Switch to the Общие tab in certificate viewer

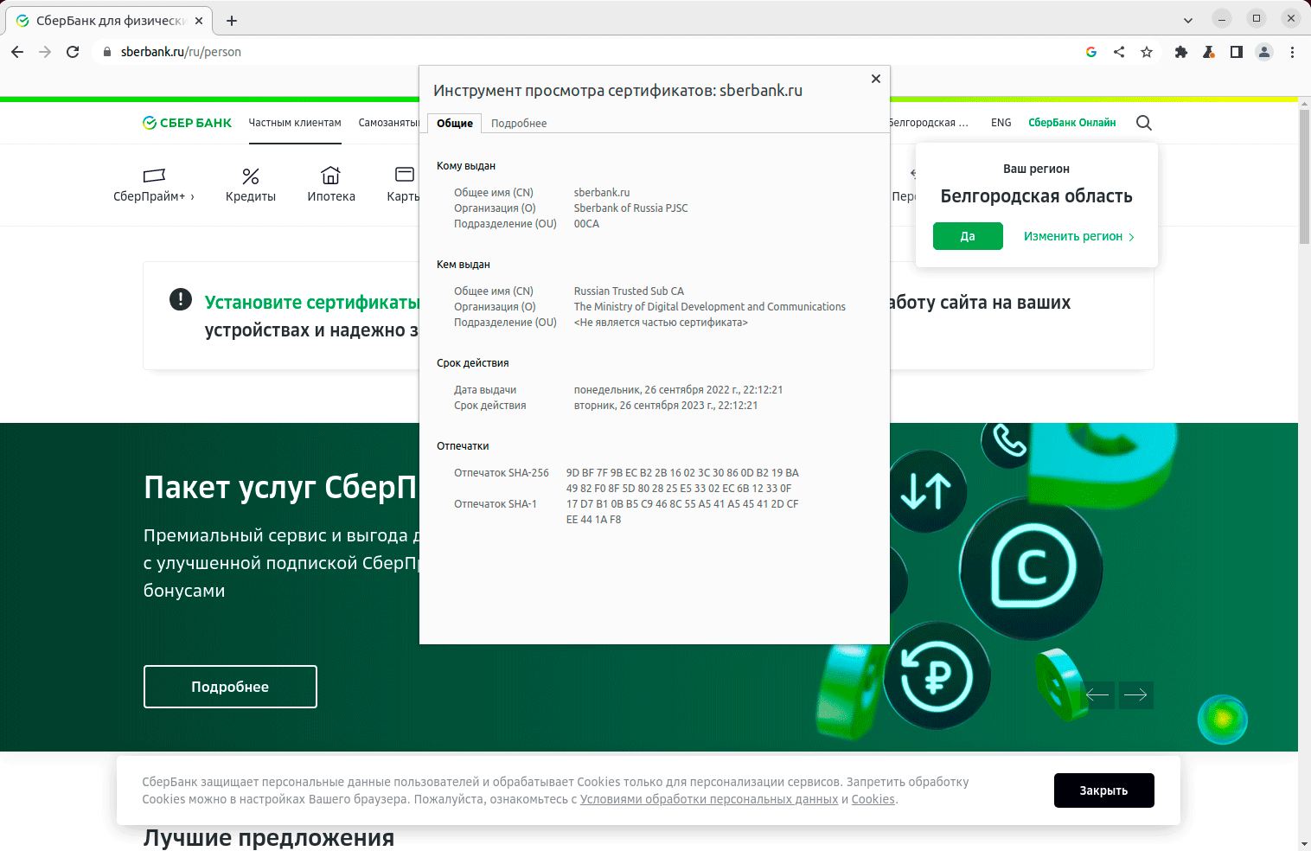coord(455,123)
